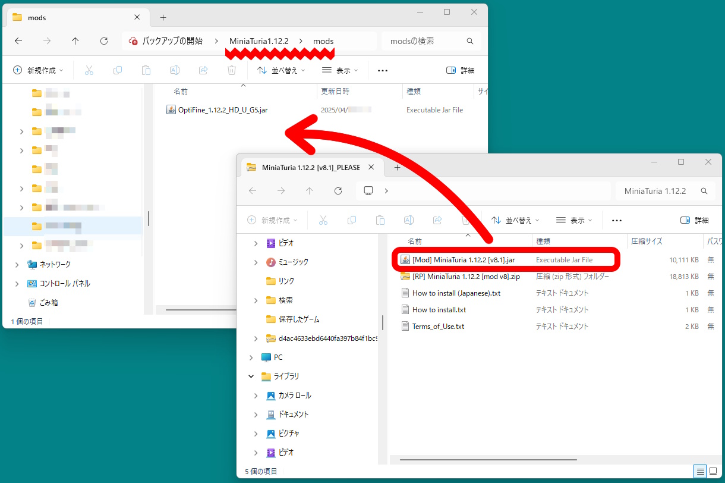725x483 pixels.
Task: Go up one level in the mods window
Action: 75,41
